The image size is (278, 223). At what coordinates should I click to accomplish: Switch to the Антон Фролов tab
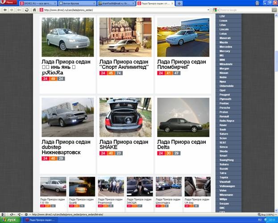click(76, 4)
